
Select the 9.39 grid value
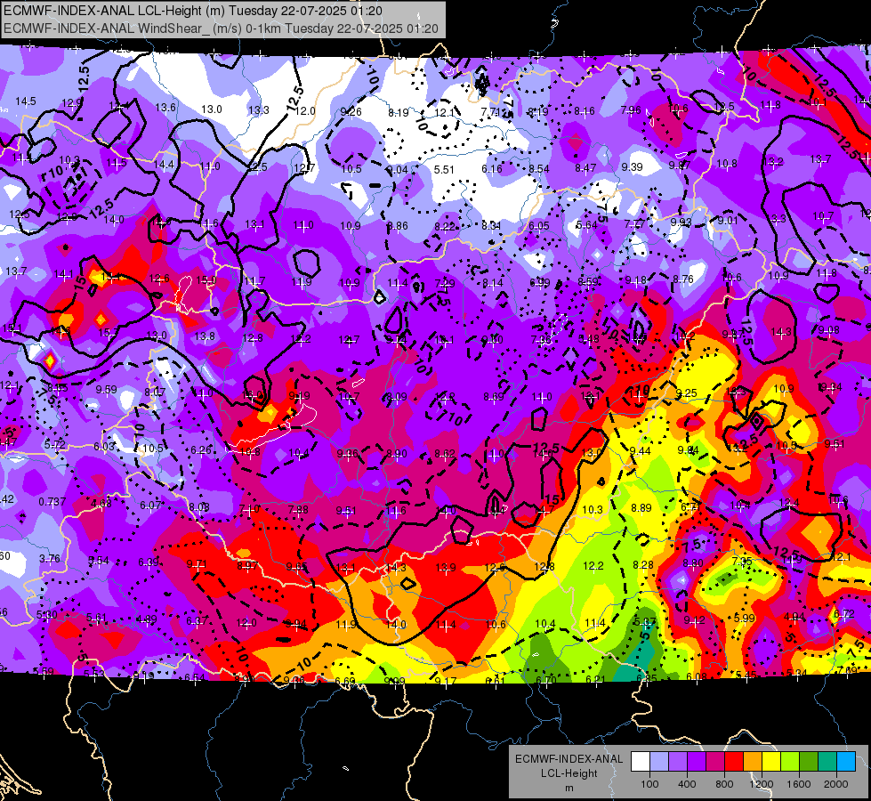click(x=633, y=167)
